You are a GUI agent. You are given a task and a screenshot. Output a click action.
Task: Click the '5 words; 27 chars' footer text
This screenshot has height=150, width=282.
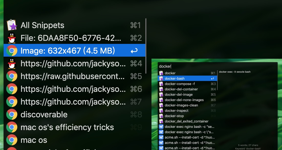[x=248, y=145]
